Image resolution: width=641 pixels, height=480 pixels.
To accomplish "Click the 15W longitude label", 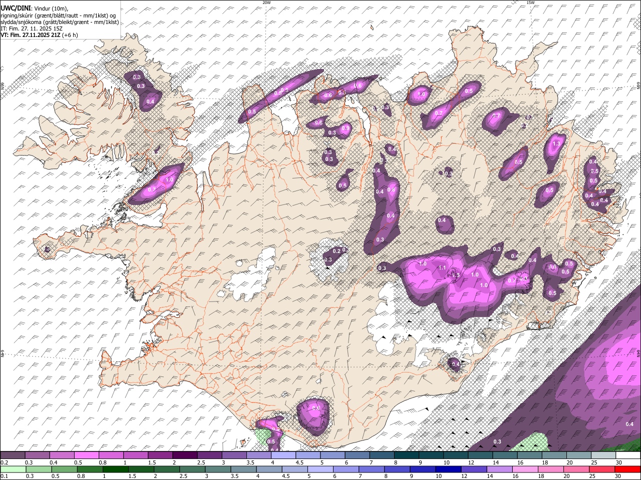I will pyautogui.click(x=531, y=2).
